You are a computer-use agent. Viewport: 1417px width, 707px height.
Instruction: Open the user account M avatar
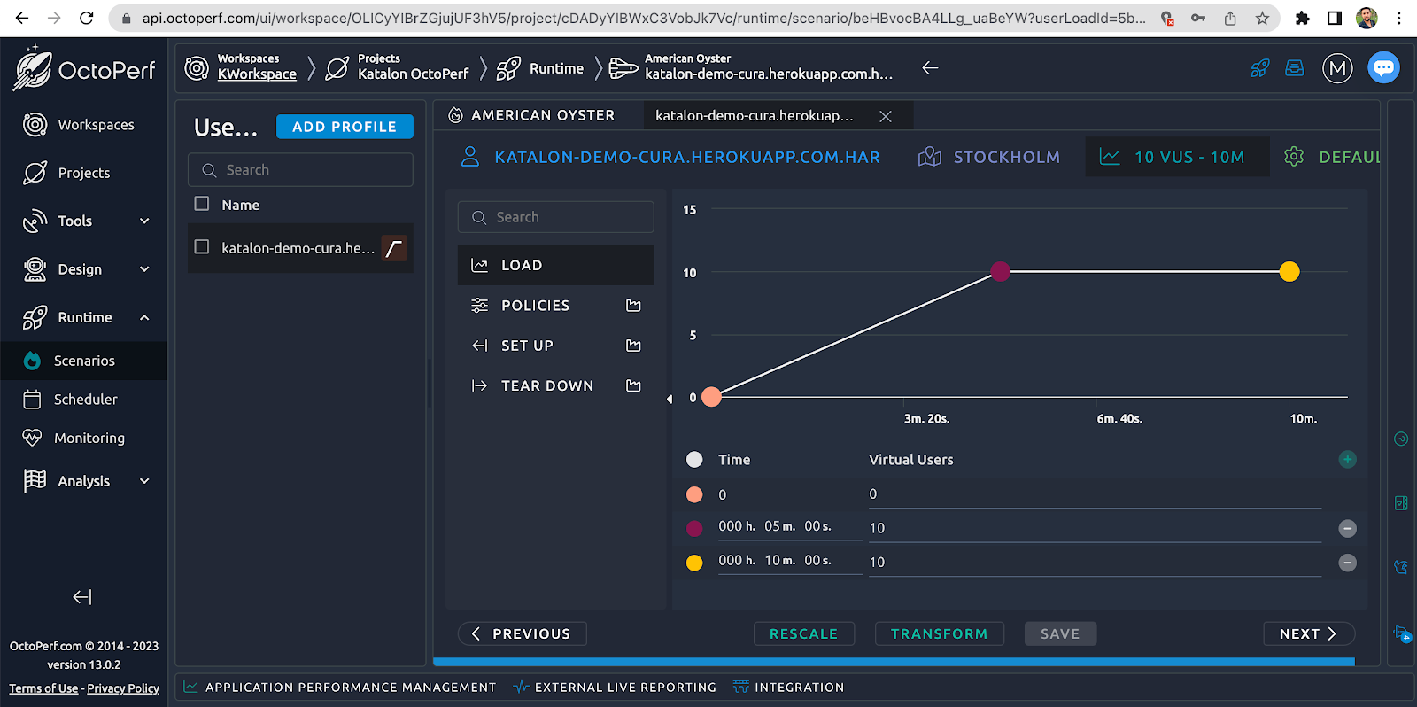pyautogui.click(x=1337, y=68)
